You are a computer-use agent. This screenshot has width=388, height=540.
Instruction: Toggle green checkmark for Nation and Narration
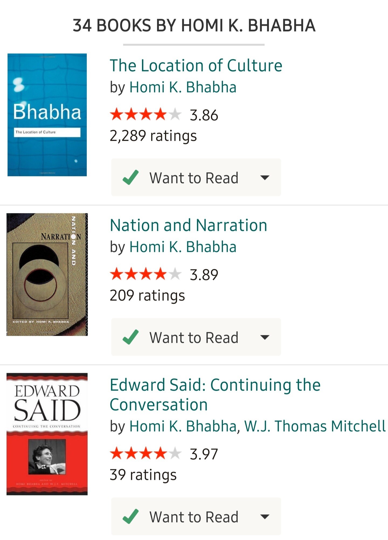(x=131, y=337)
